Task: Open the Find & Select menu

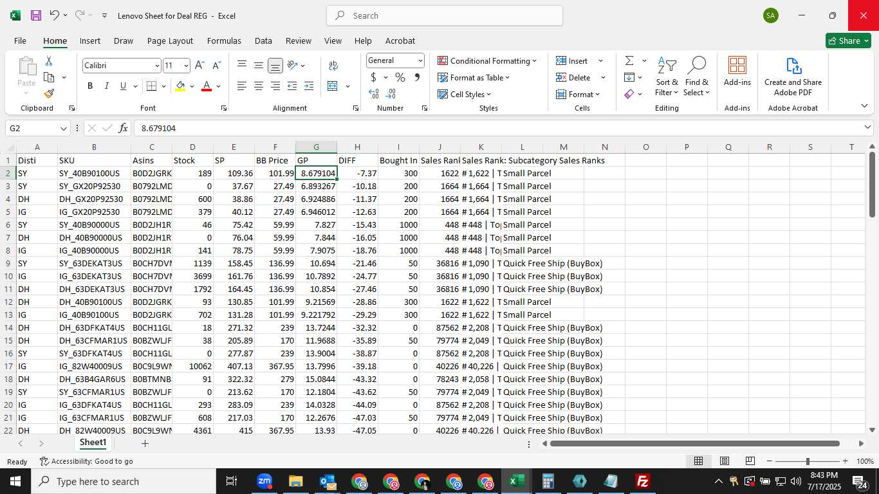Action: pyautogui.click(x=697, y=77)
